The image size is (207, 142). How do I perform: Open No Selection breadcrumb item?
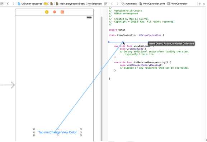94,4
